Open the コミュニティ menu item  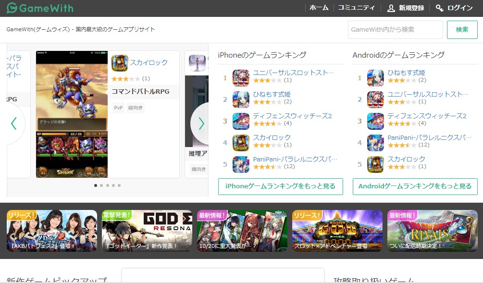tap(357, 8)
